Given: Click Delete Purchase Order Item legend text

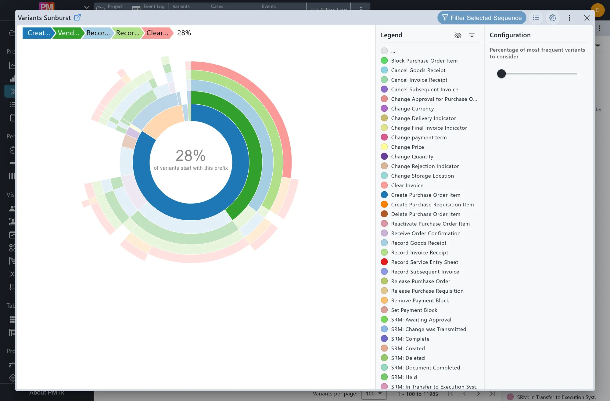Looking at the screenshot, I should click(x=426, y=214).
